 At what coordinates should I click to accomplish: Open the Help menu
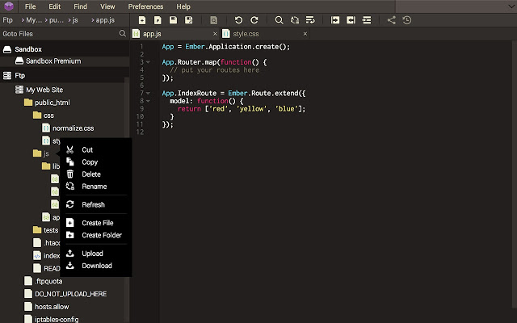coord(183,6)
